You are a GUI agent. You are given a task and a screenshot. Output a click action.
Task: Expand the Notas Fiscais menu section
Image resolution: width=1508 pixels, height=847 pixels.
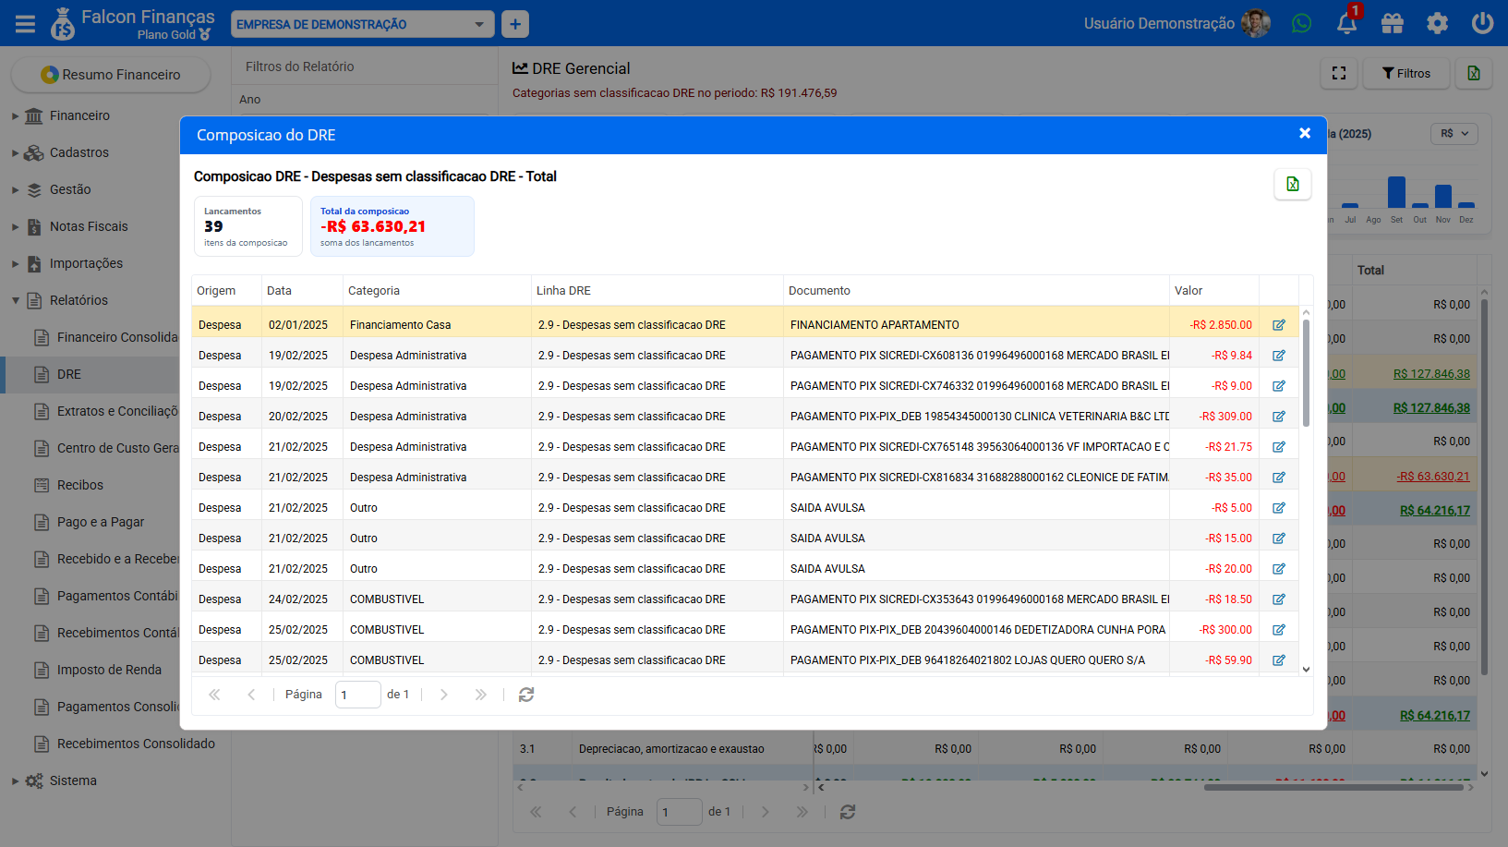pos(89,226)
